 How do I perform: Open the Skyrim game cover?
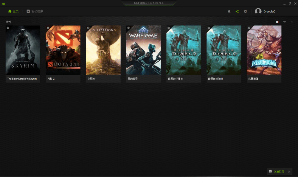[23, 50]
